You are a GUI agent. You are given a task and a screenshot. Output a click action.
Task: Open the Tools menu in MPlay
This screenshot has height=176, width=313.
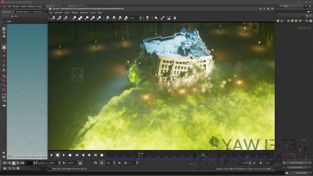tap(93, 13)
